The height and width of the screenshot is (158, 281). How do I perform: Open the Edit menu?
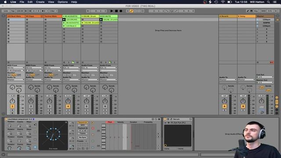click(30, 2)
